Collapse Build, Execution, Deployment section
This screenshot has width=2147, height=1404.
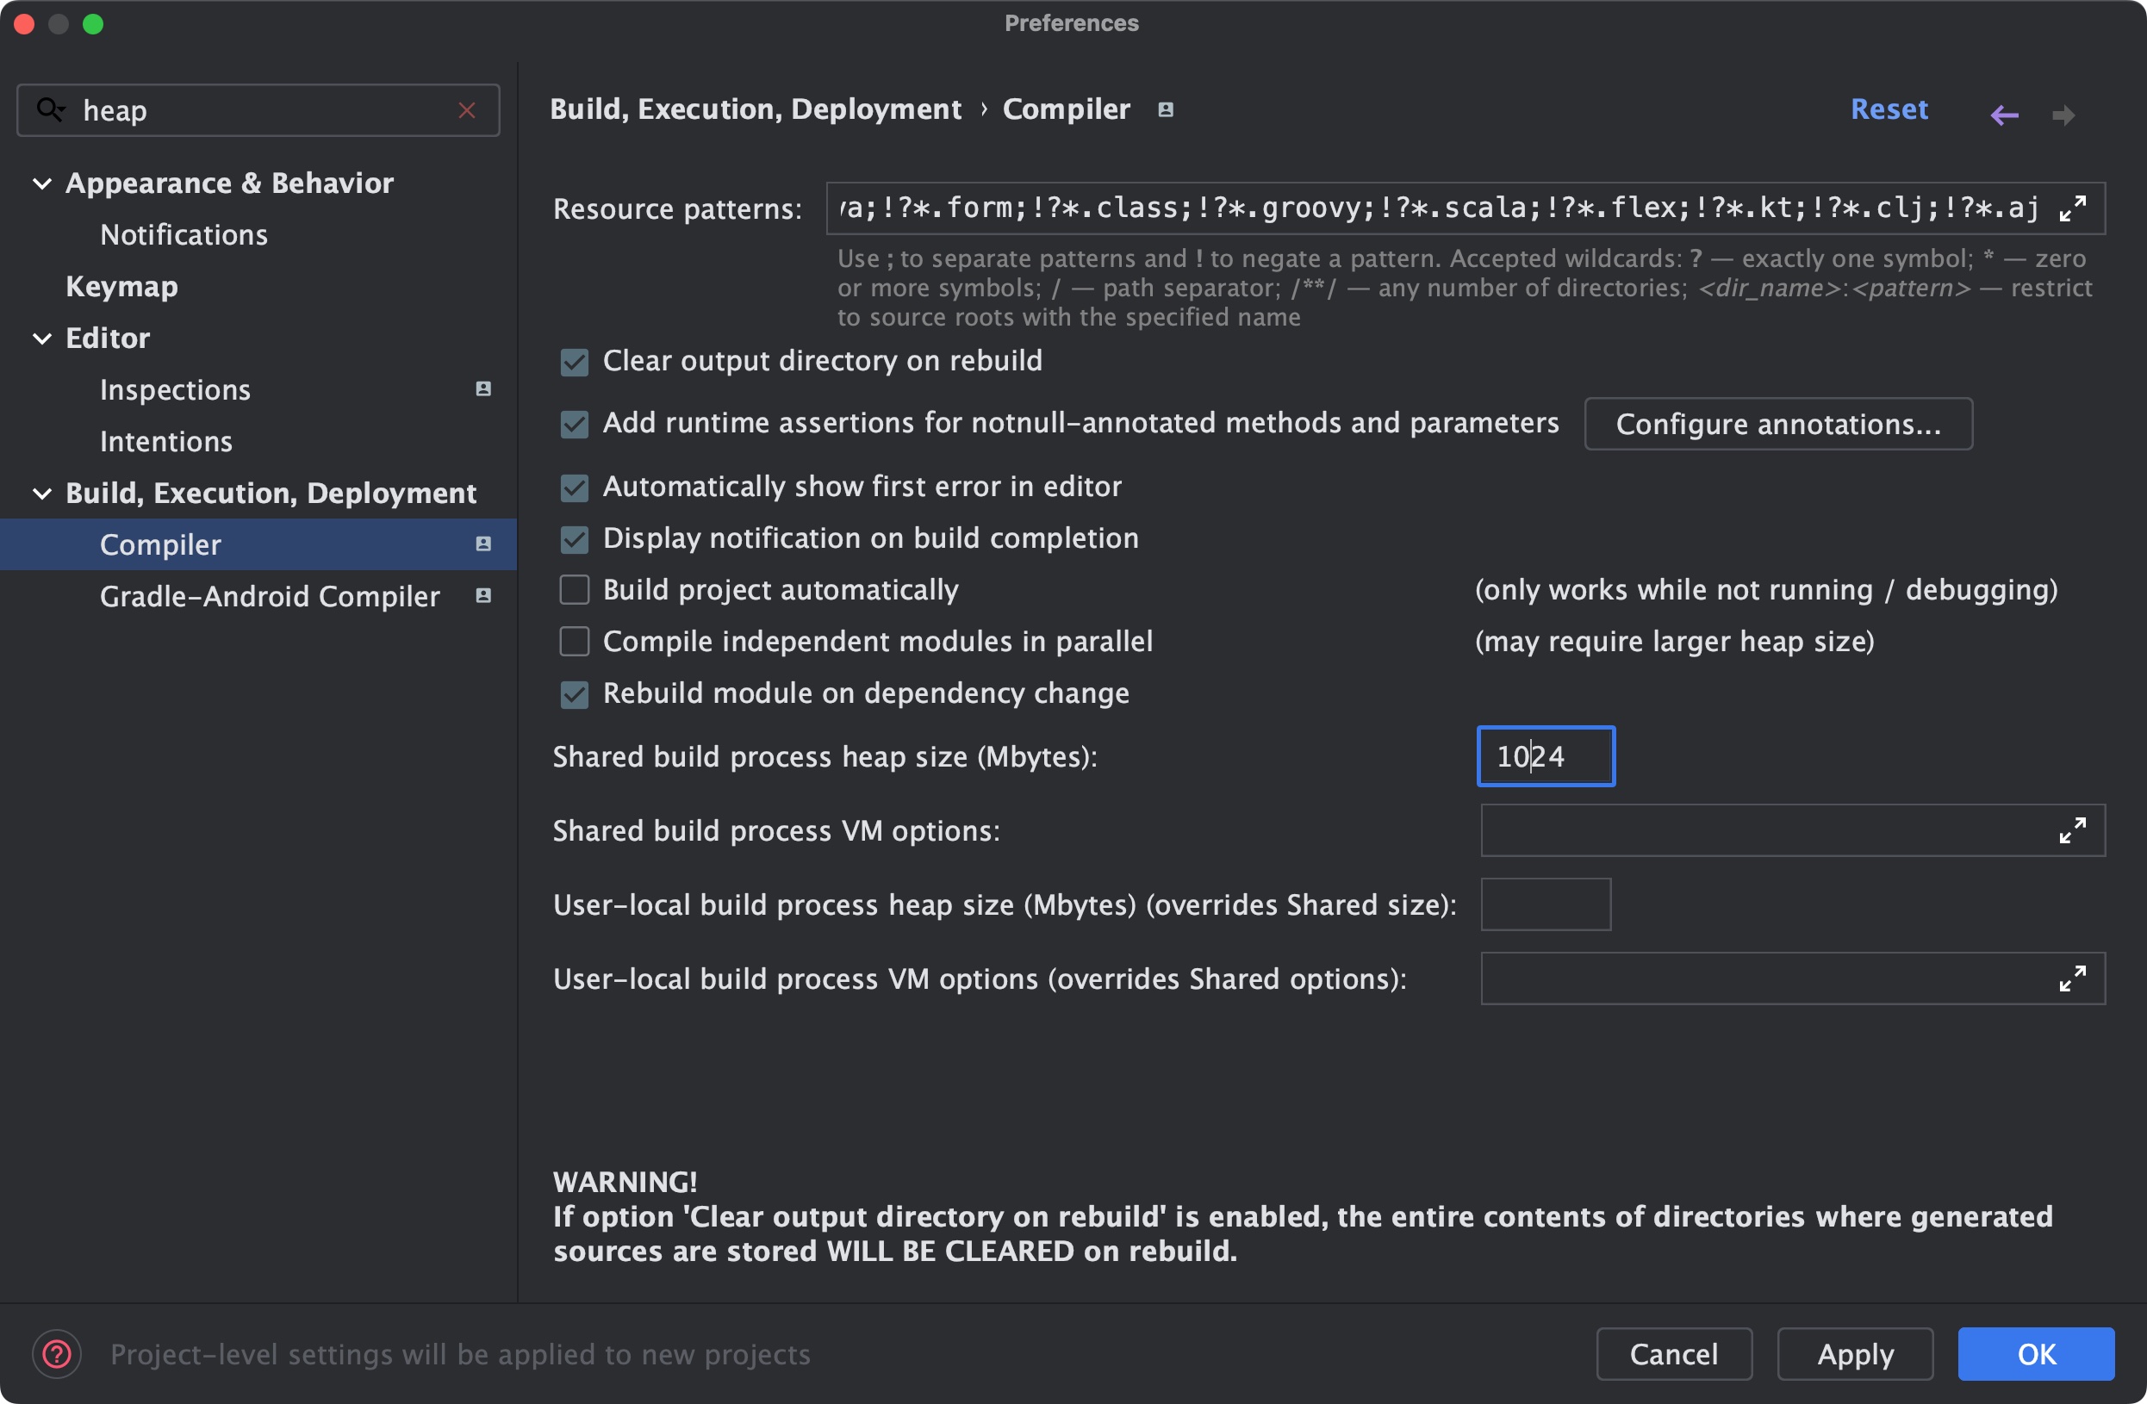click(x=42, y=494)
